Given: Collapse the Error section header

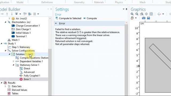Looking at the screenshot, I should 56,23.
